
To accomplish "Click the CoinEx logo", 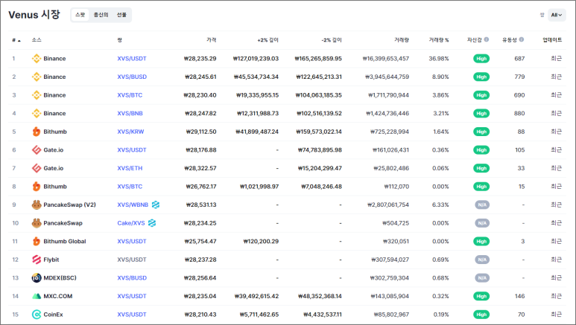I will coord(37,315).
